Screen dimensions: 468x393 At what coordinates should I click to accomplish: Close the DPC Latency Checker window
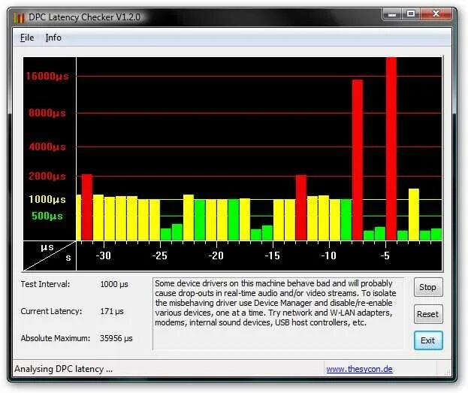(436, 14)
